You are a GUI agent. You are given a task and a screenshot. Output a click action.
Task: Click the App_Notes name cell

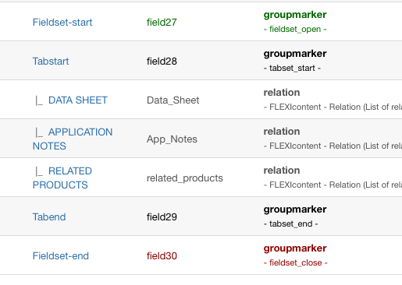[x=172, y=139]
